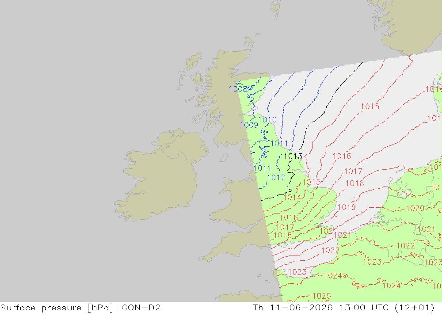The image size is (442, 324).
Task: Select the 1011 label just left of 1013
Action: coord(279,144)
